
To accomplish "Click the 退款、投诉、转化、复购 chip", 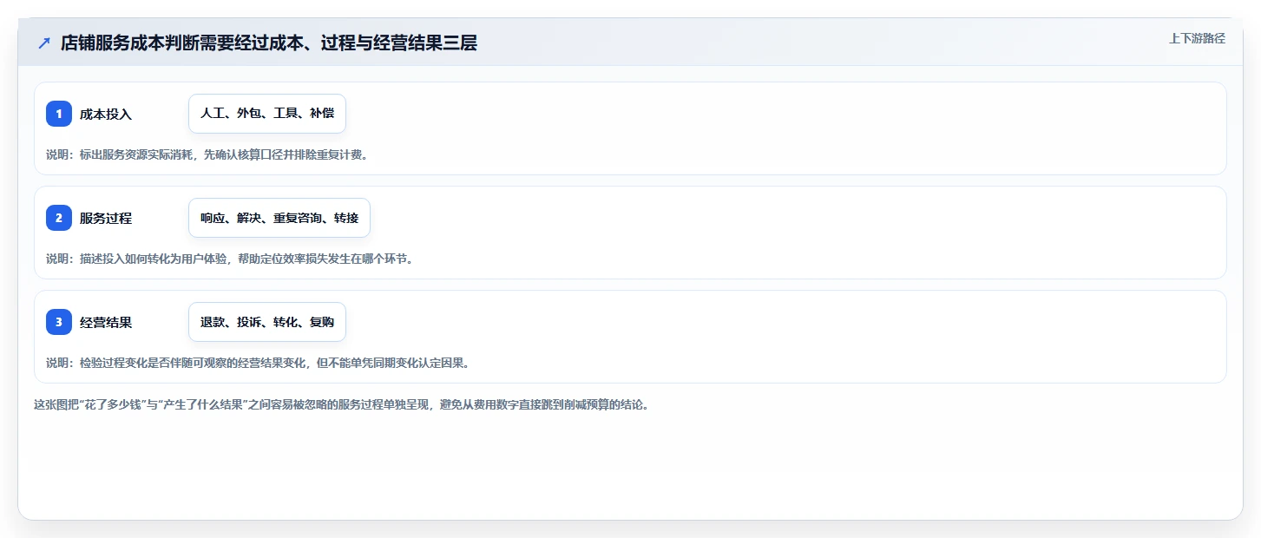I will (x=267, y=322).
